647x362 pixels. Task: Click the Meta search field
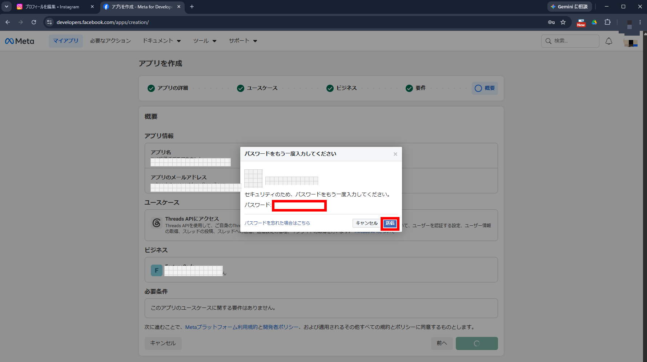click(x=570, y=41)
